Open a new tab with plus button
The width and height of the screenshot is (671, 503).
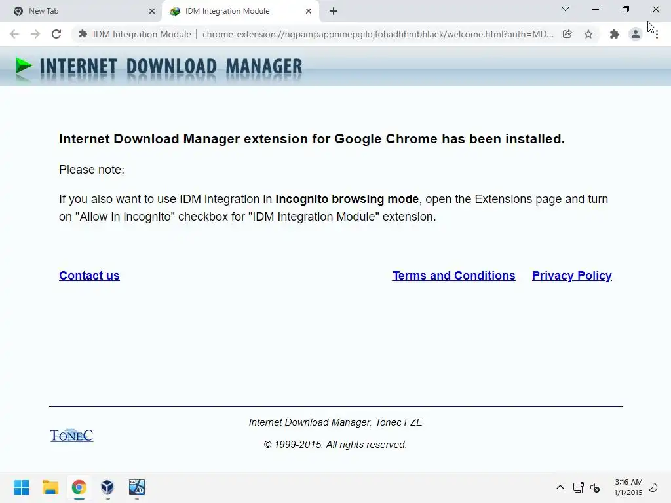coord(334,11)
